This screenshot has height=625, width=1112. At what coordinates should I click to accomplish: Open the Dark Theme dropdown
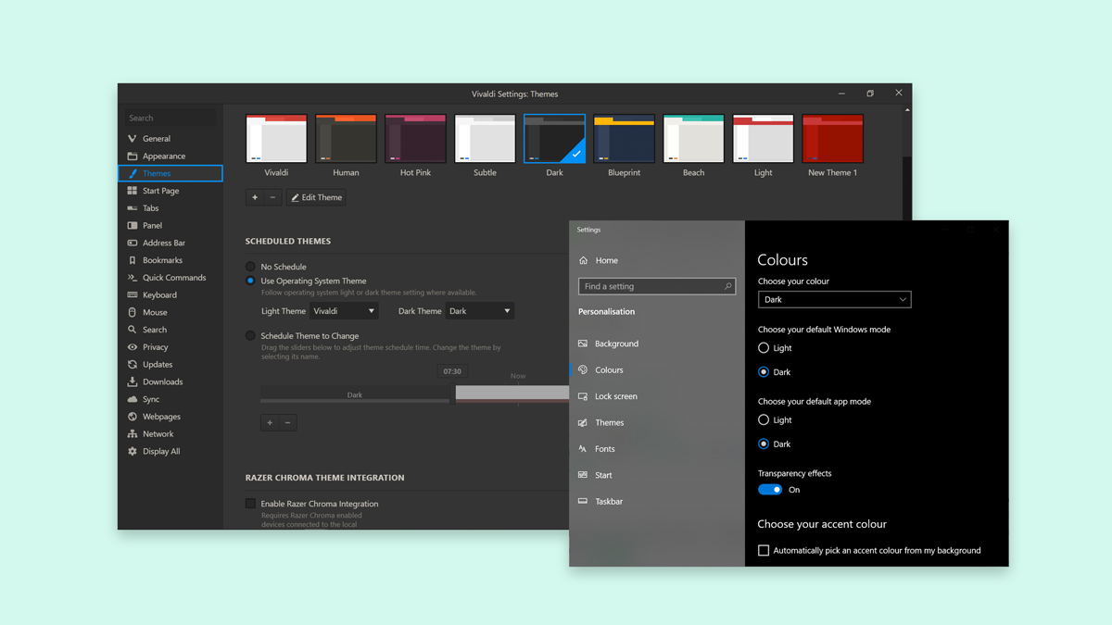pyautogui.click(x=479, y=311)
